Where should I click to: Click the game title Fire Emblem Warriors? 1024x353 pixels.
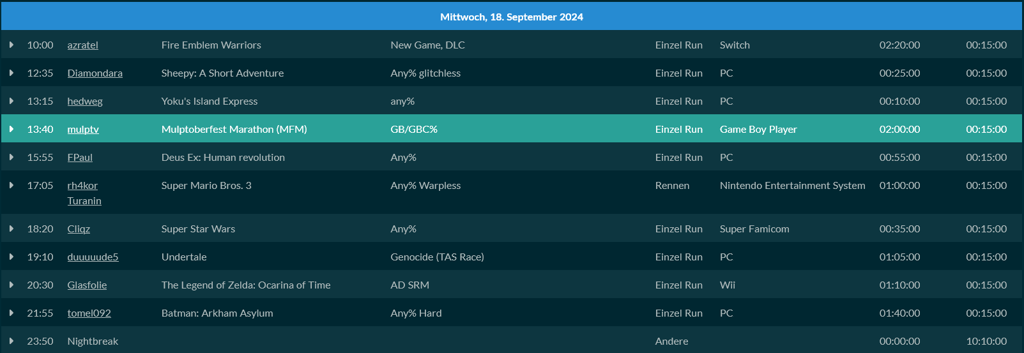pyautogui.click(x=211, y=45)
